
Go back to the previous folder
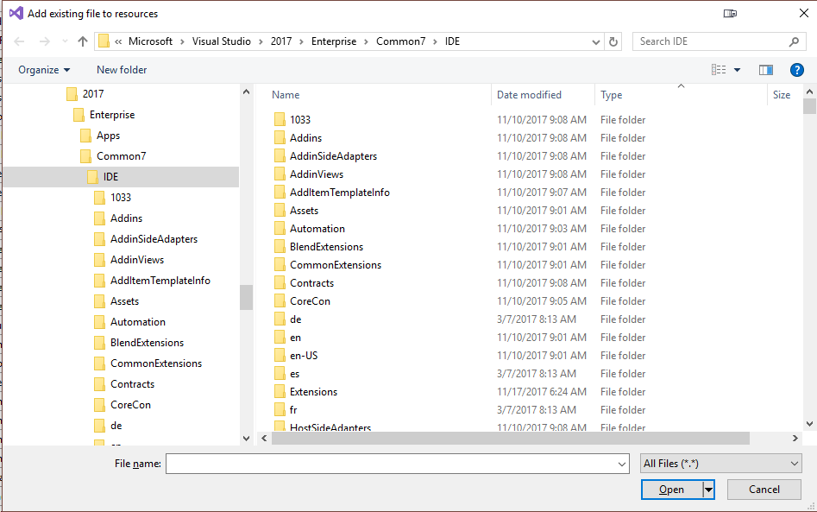coord(19,41)
